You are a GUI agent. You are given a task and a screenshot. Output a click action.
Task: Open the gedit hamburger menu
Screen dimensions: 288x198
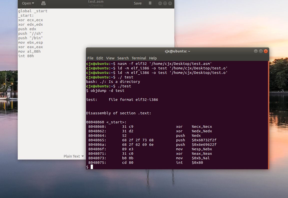[150, 3]
